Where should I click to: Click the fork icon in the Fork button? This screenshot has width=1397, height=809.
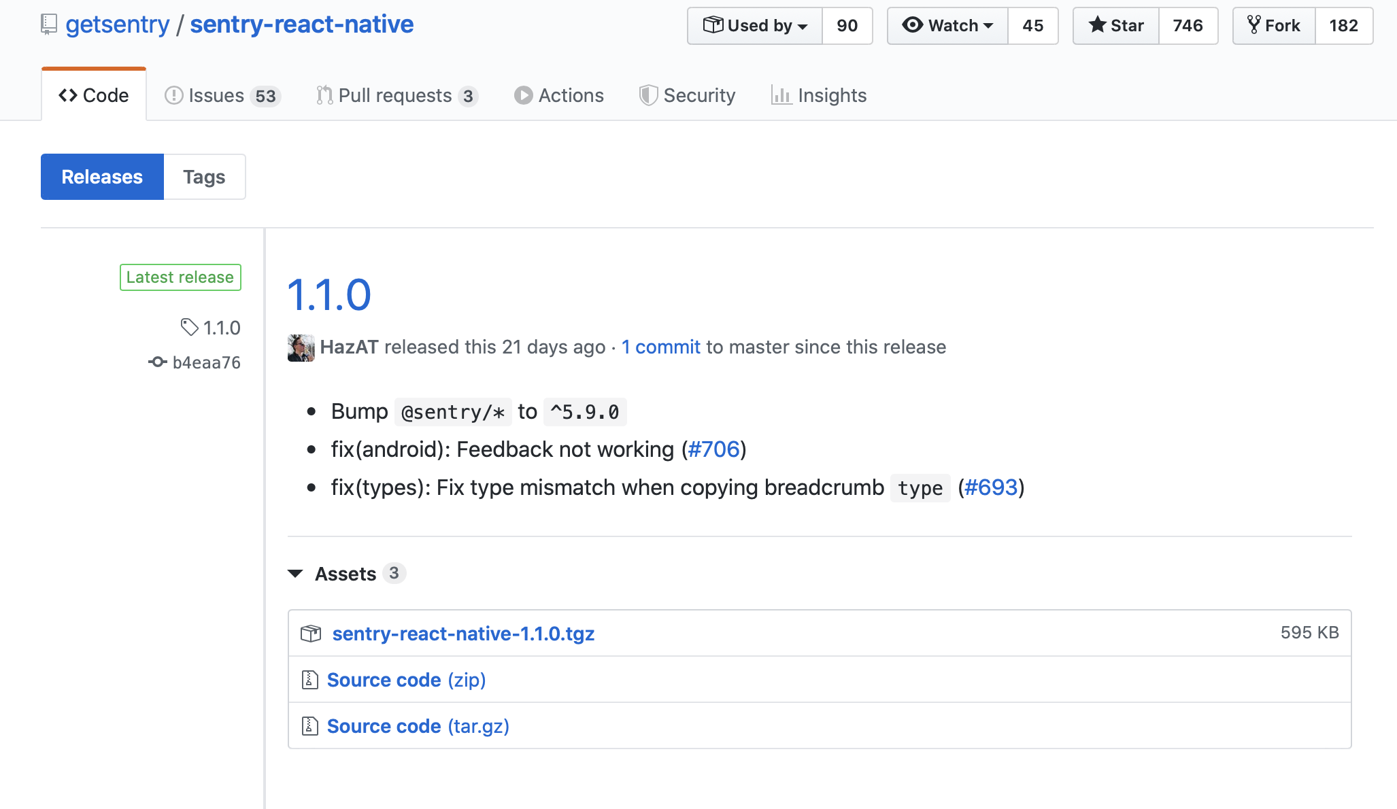1252,25
